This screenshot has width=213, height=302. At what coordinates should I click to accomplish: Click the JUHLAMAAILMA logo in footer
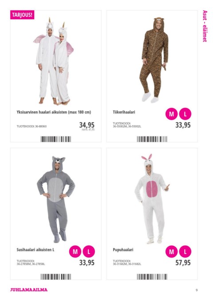tap(29, 290)
